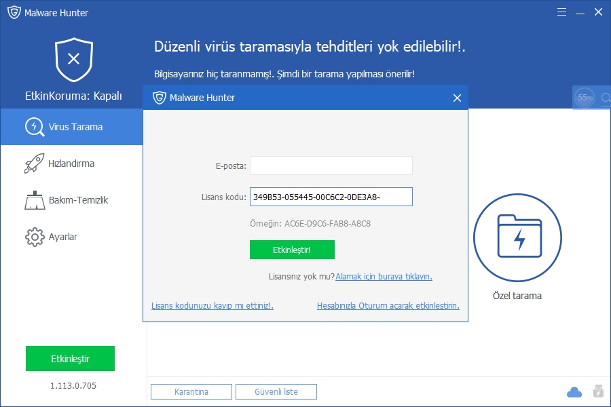Switch to the Hızlandırma section

33,163
